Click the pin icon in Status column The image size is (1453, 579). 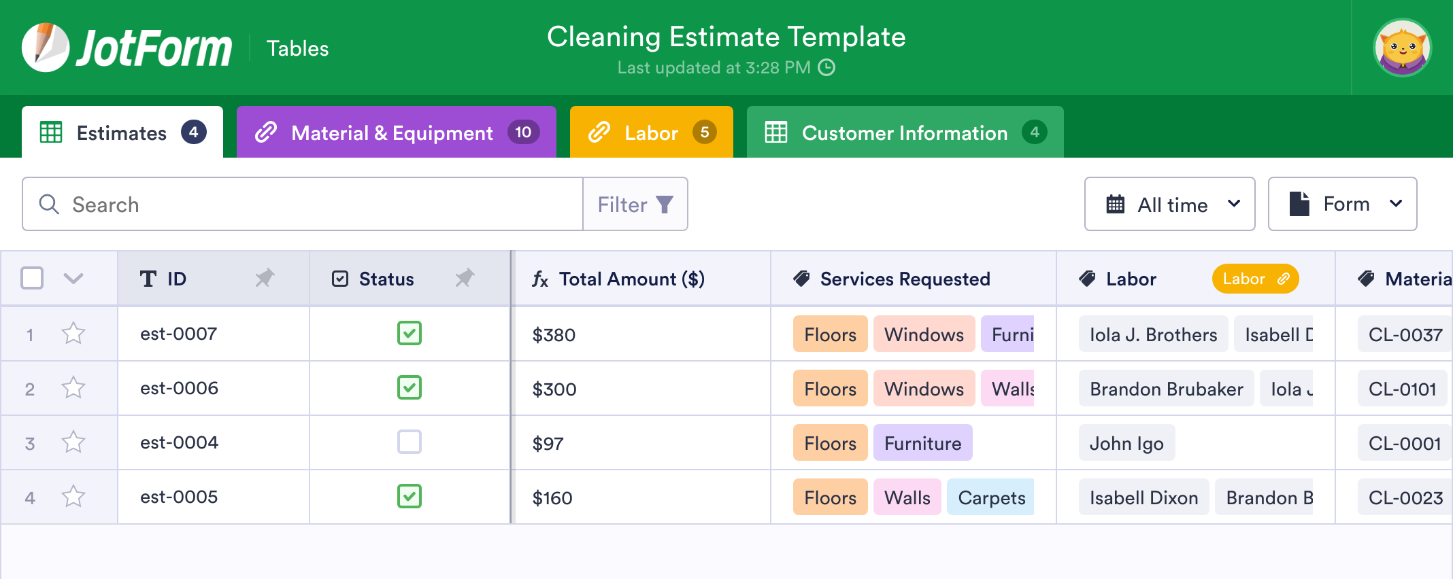coord(465,278)
